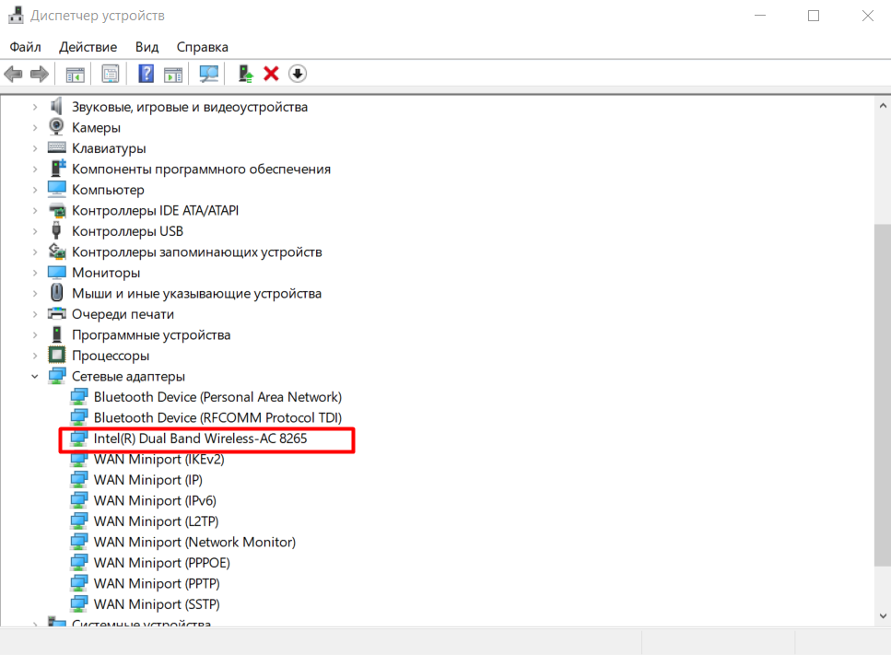Click the mouse icon beside Мыши
The height and width of the screenshot is (655, 891).
coord(57,293)
